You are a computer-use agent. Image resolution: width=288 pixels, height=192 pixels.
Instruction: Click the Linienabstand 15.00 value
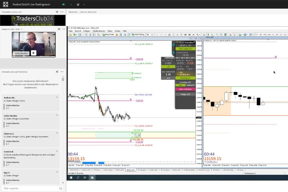(185, 55)
